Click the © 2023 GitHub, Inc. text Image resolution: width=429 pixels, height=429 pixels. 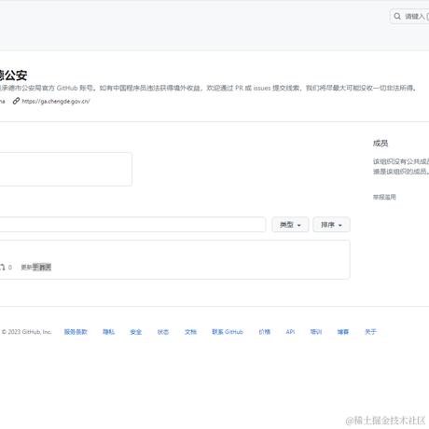pos(26,332)
